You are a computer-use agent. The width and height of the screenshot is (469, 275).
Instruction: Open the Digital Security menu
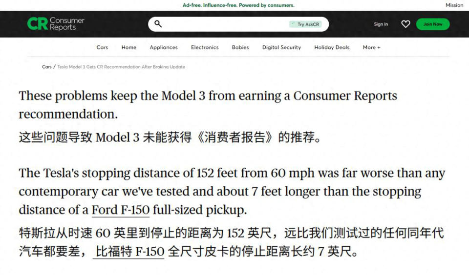(x=281, y=47)
